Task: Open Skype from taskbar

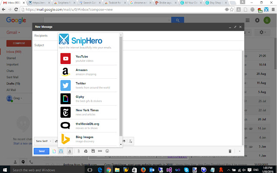Action: 187,170
